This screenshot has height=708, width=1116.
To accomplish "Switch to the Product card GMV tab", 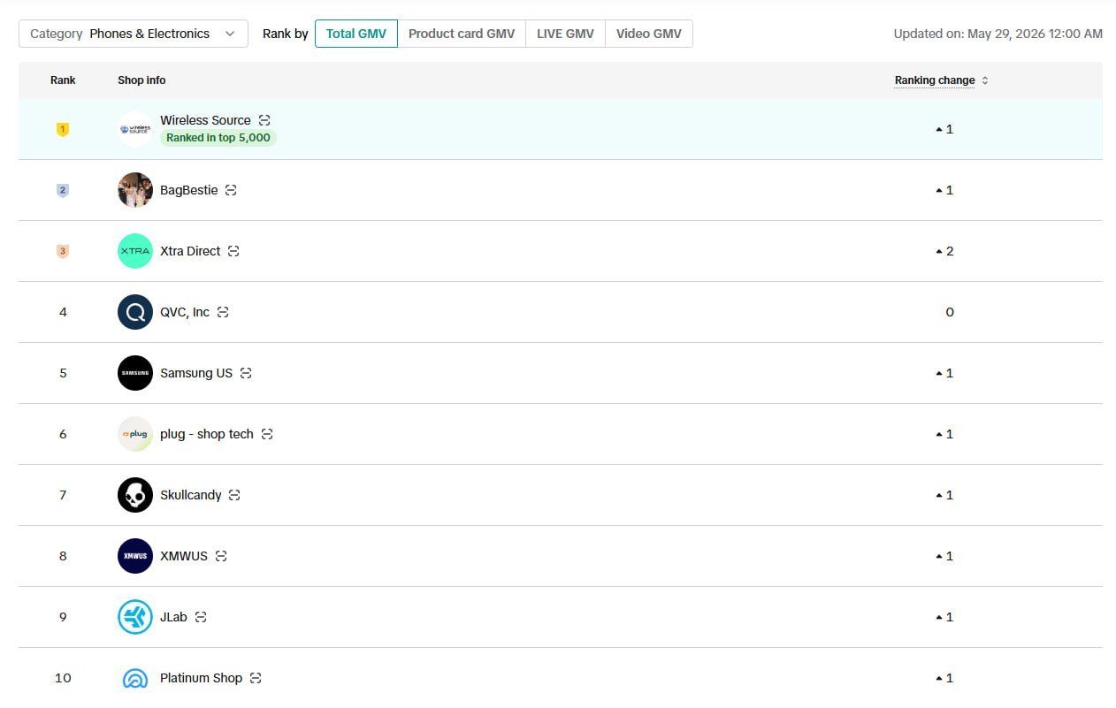I will 462,34.
